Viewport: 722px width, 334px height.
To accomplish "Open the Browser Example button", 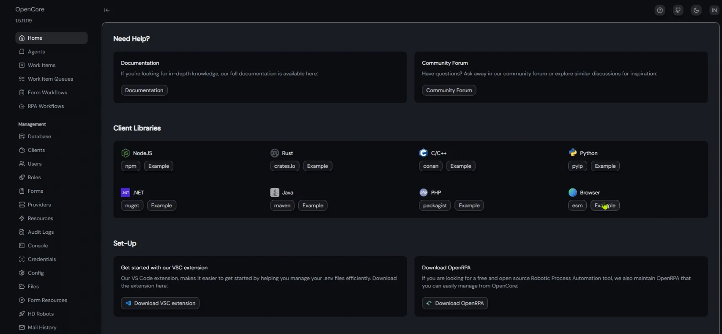I will coord(605,205).
